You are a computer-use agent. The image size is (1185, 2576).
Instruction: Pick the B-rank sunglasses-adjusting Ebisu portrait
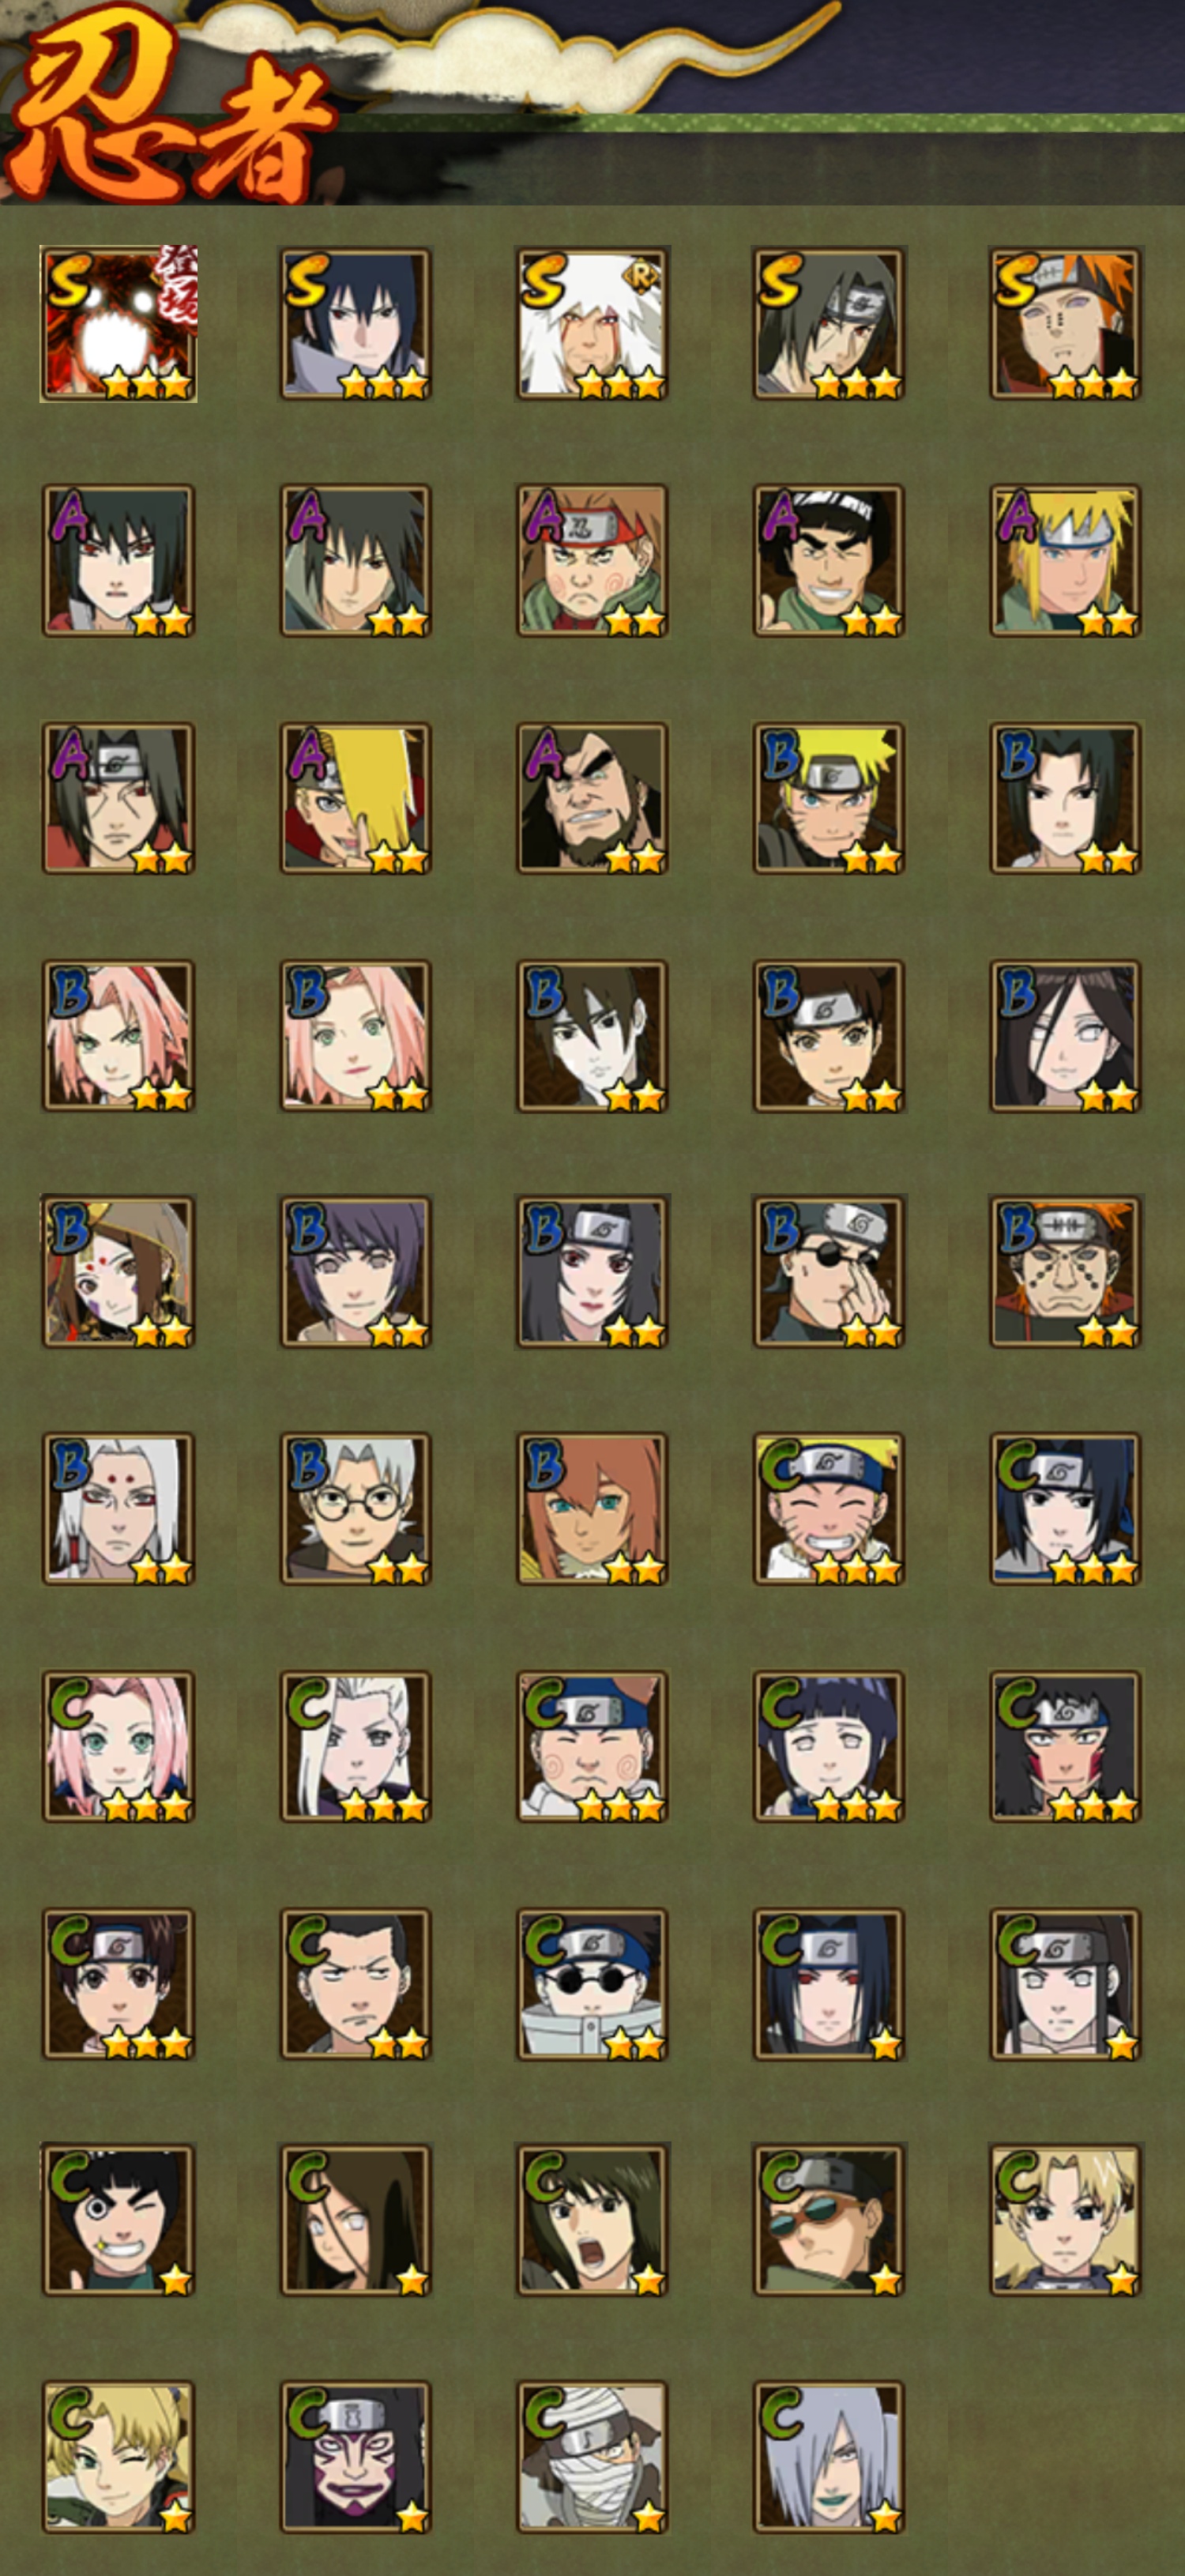tap(828, 1272)
